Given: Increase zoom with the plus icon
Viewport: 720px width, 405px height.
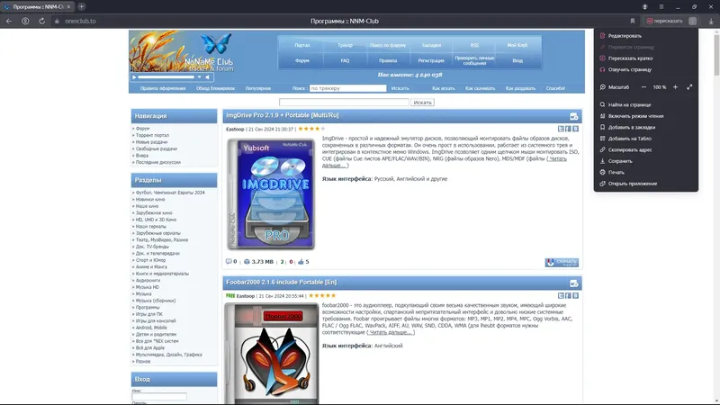Looking at the screenshot, I should point(675,87).
